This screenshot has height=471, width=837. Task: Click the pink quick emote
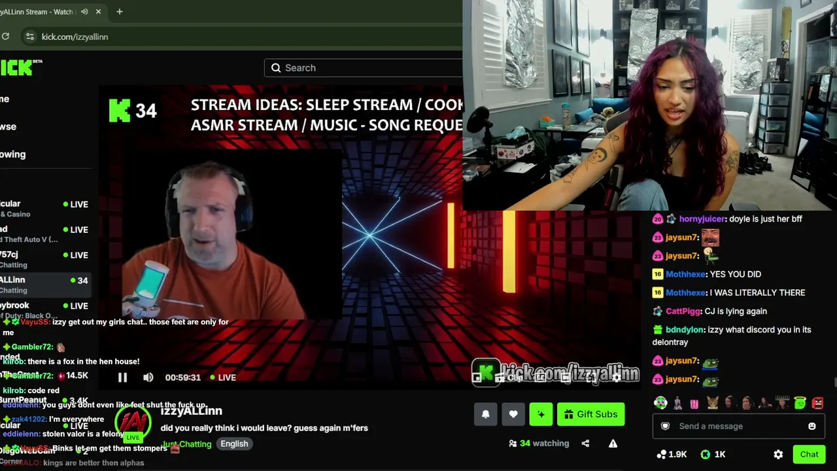click(x=694, y=403)
